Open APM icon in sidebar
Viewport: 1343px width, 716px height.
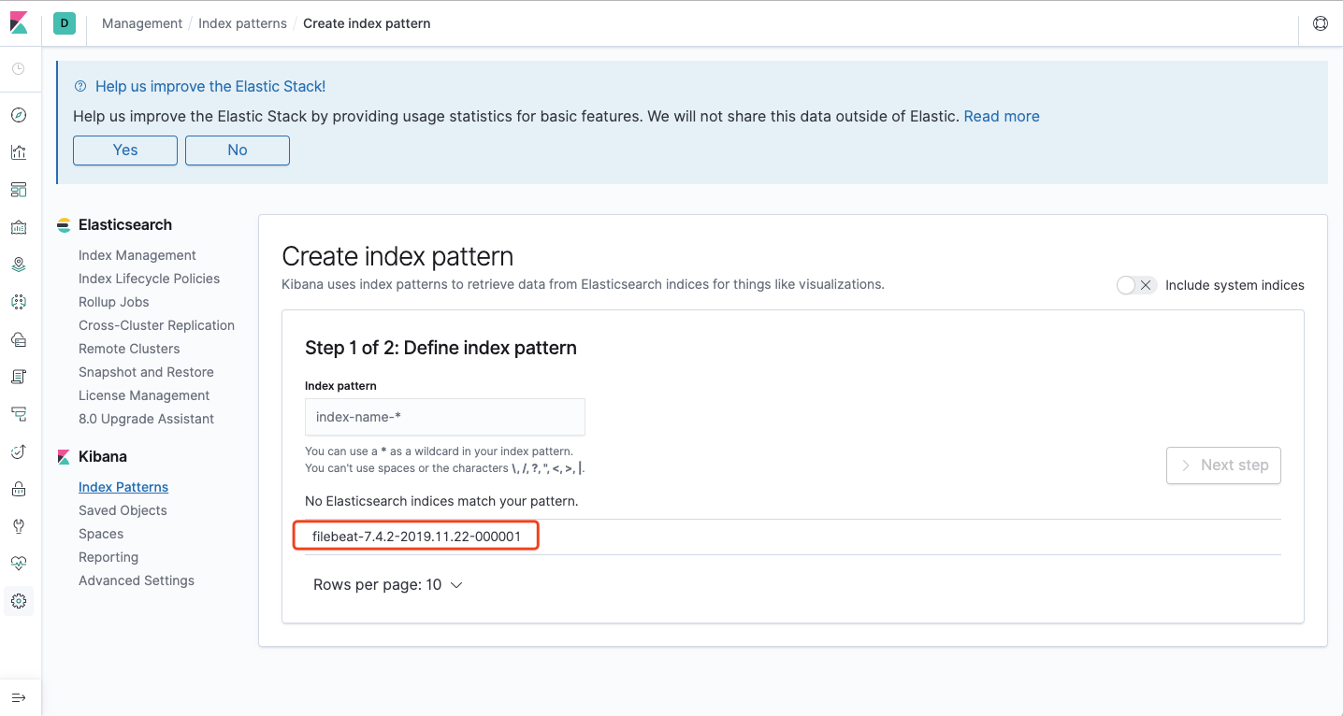click(x=19, y=414)
